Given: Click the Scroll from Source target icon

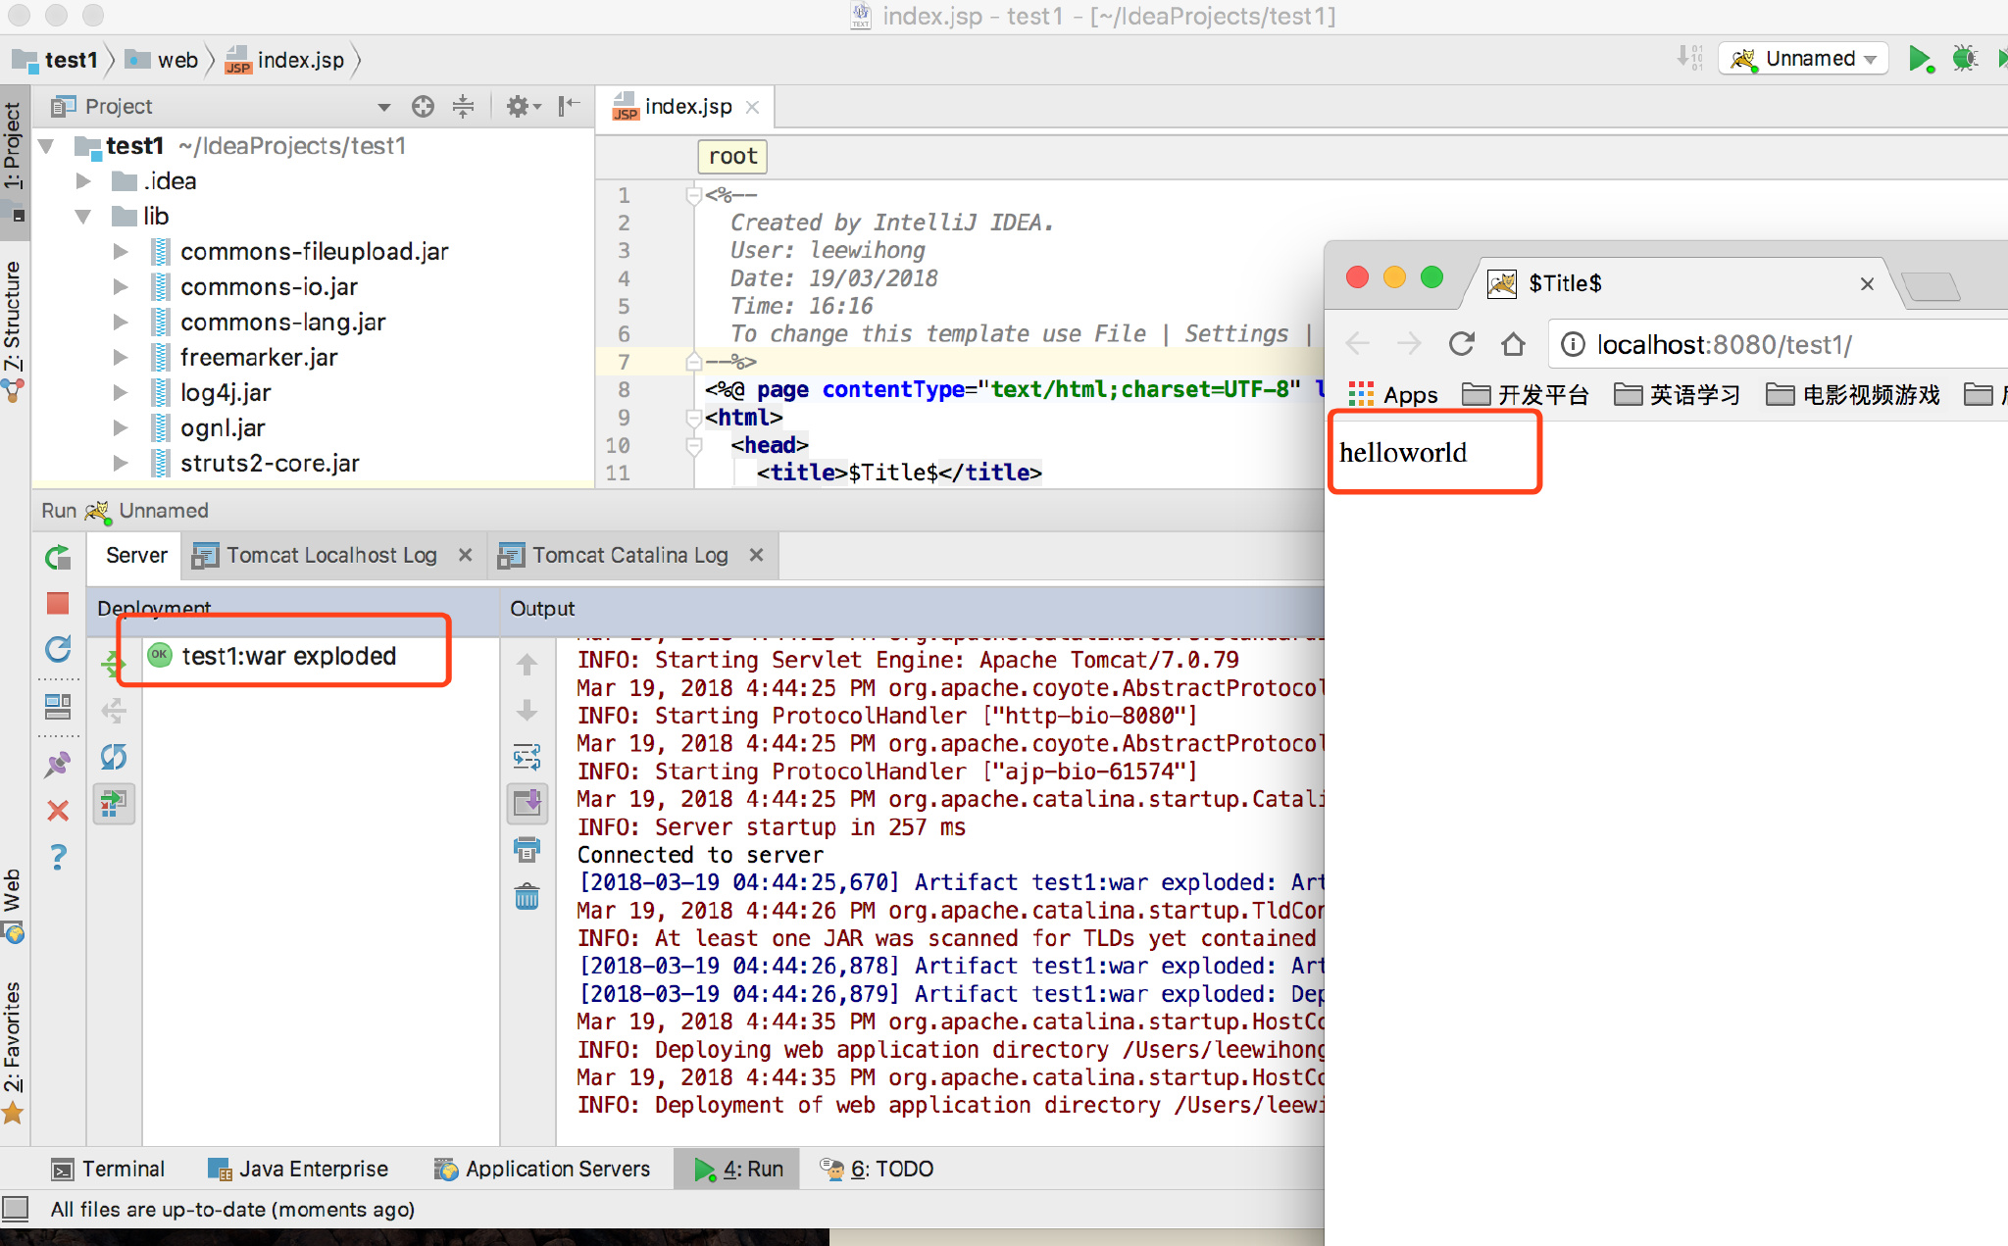Looking at the screenshot, I should point(423,106).
